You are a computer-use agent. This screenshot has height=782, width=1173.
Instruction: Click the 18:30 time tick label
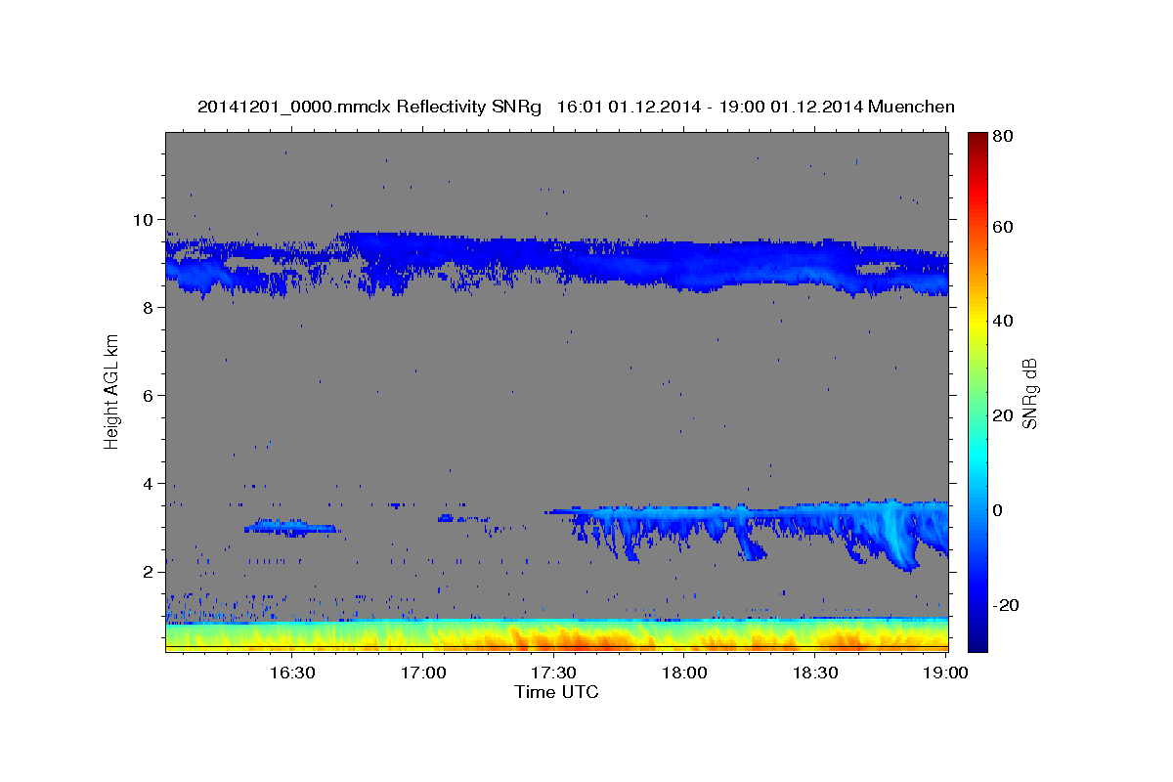(x=815, y=673)
